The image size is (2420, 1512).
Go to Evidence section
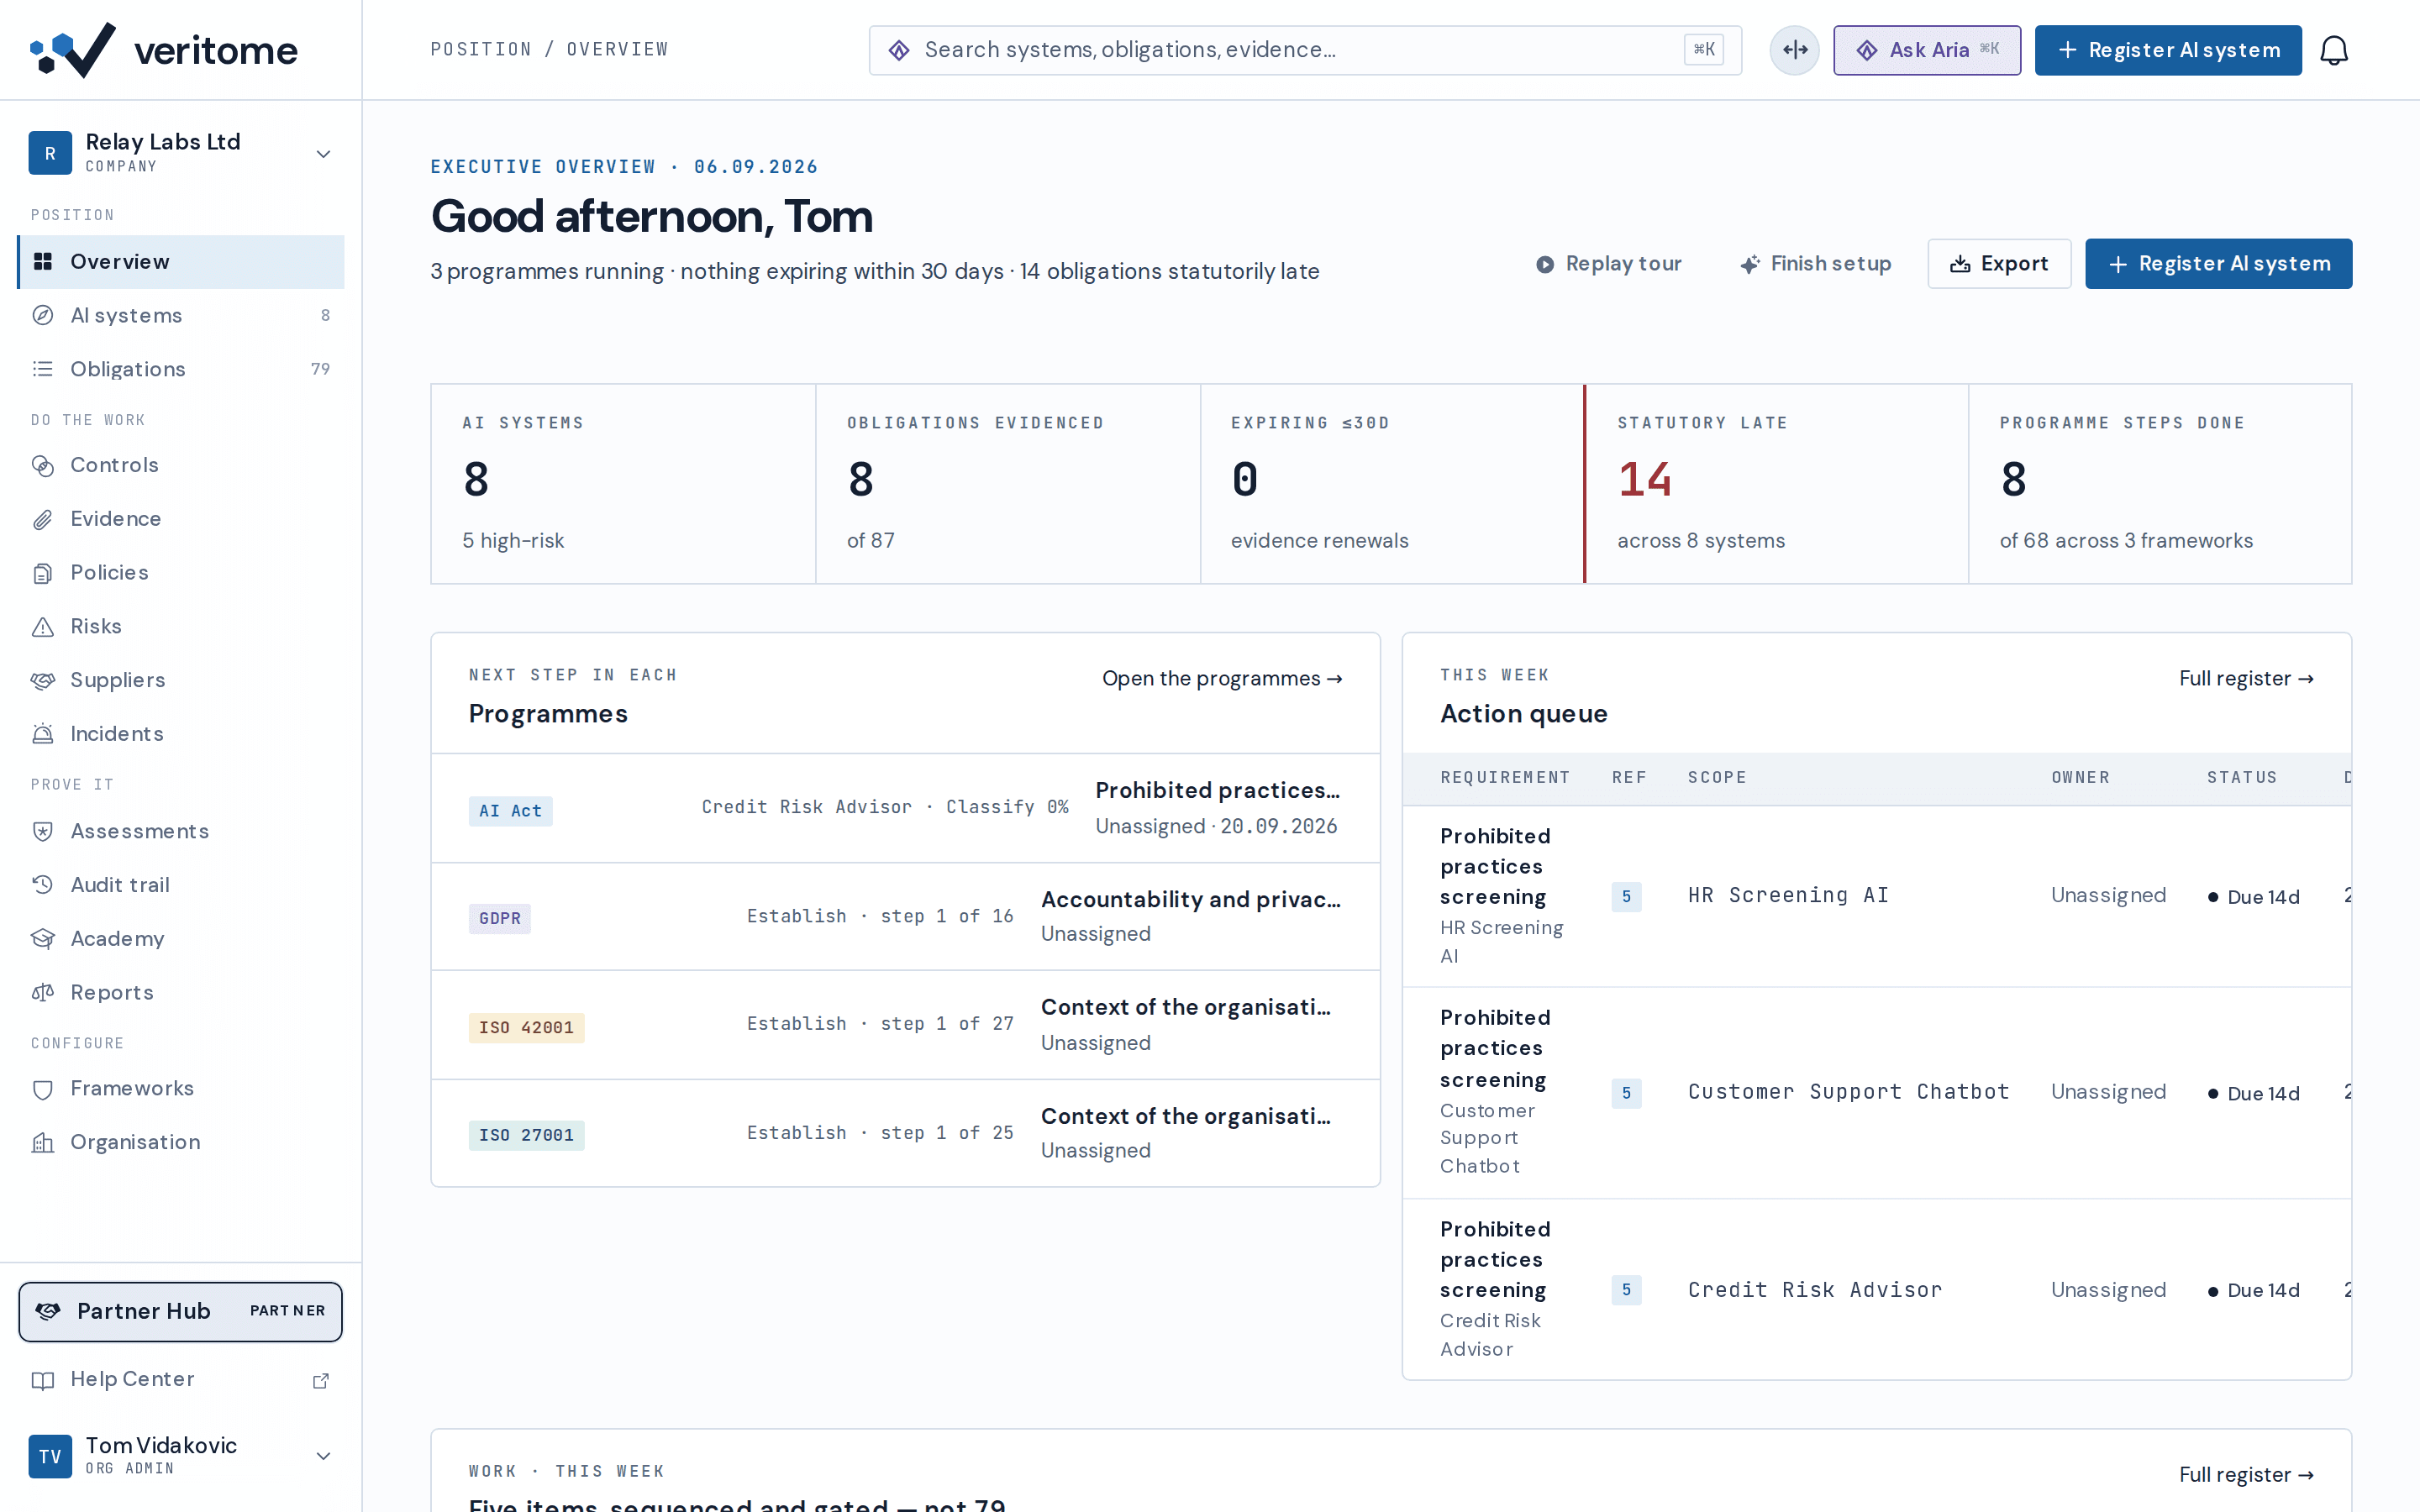coord(181,519)
